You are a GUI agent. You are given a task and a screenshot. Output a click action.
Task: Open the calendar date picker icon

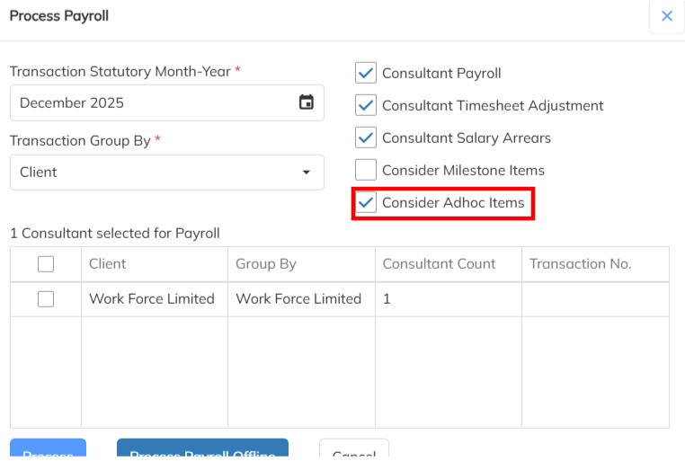click(307, 102)
